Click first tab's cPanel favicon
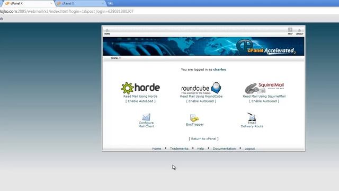The image size is (339, 191). [7, 4]
